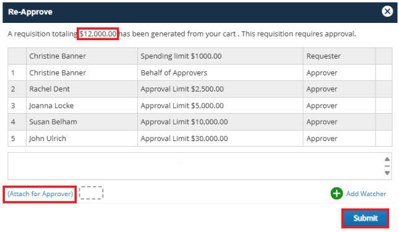Click the Spending limit $1000.00 cell

[x=220, y=56]
